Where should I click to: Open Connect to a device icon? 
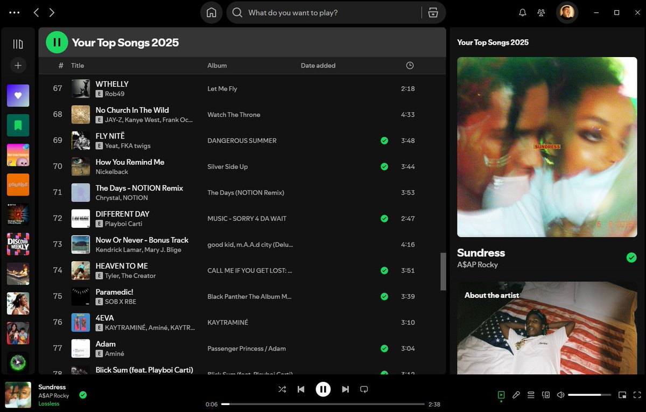point(546,395)
